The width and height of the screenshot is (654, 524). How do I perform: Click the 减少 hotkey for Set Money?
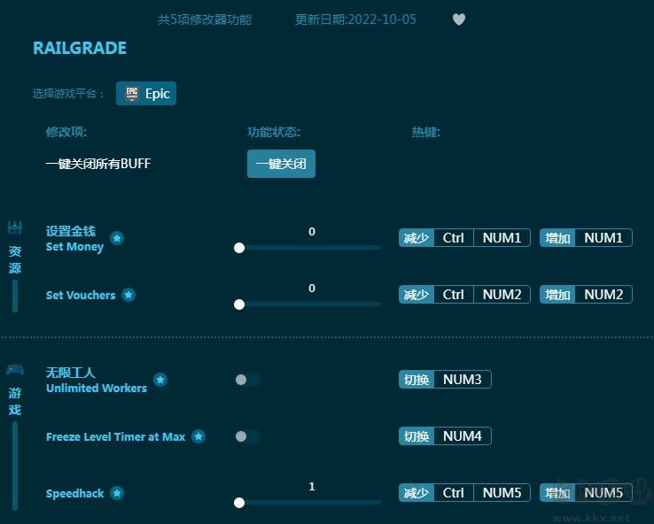pos(417,238)
